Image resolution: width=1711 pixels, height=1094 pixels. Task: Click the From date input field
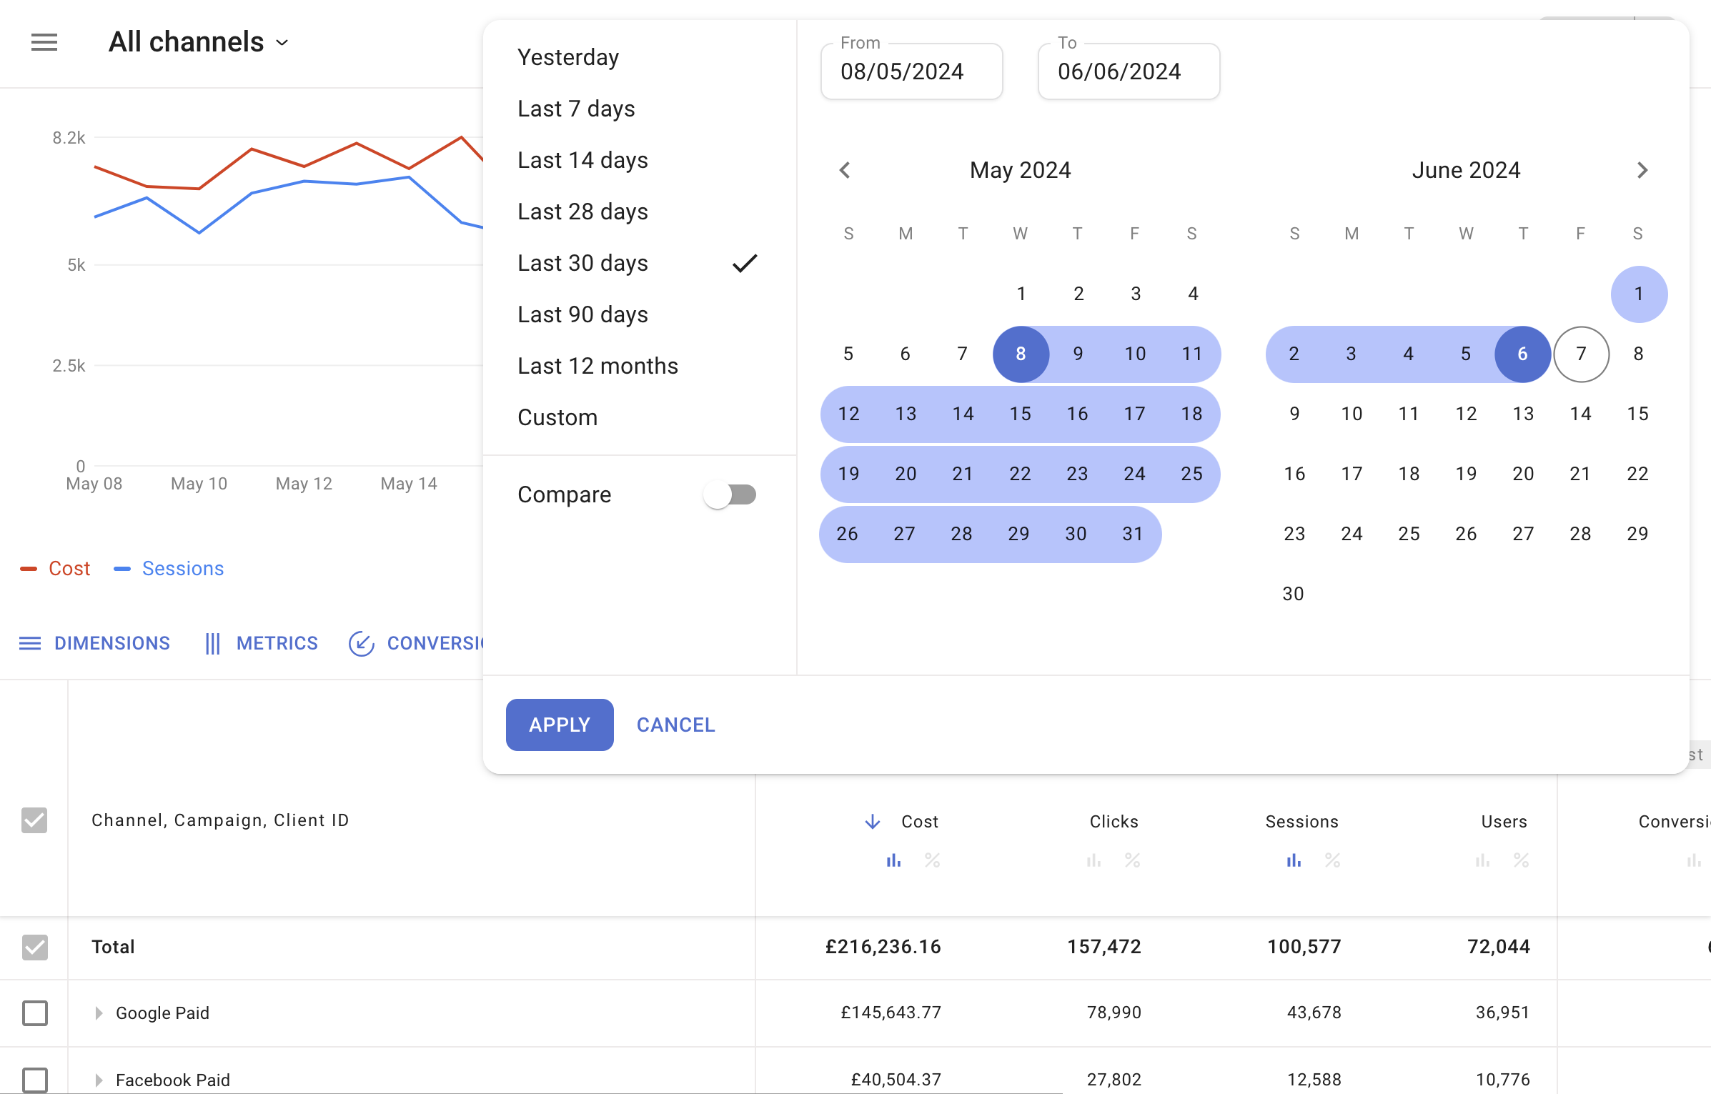coord(911,71)
